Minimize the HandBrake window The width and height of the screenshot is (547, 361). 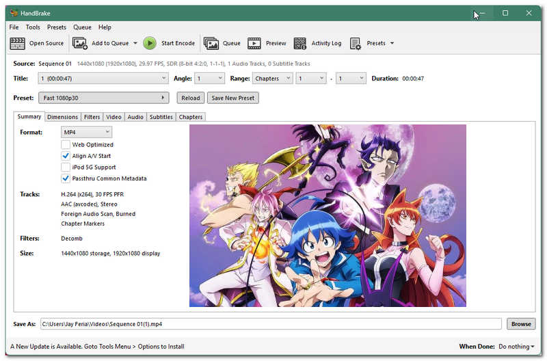(x=482, y=13)
